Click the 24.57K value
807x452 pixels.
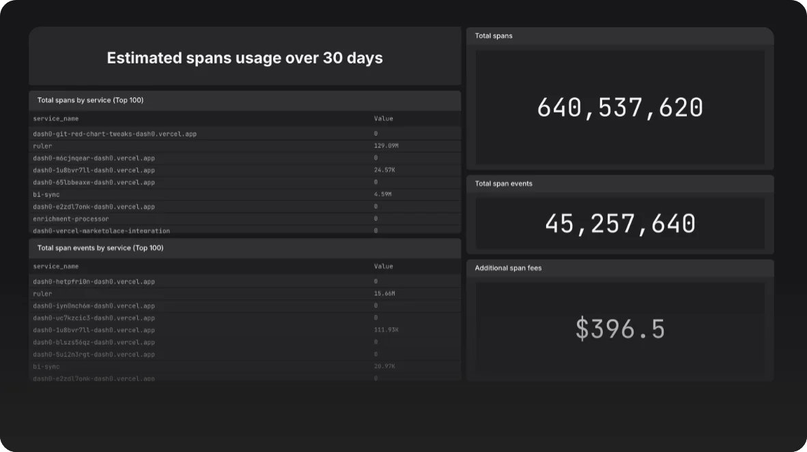(384, 170)
